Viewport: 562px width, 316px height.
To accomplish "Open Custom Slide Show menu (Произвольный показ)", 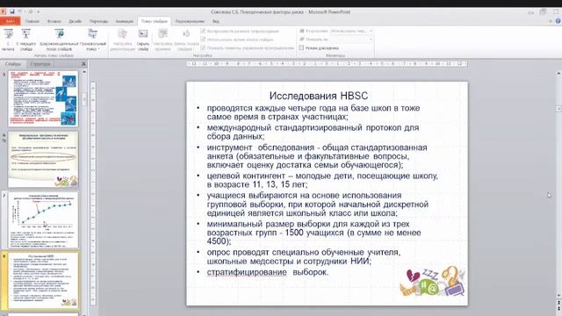I will 93,39.
